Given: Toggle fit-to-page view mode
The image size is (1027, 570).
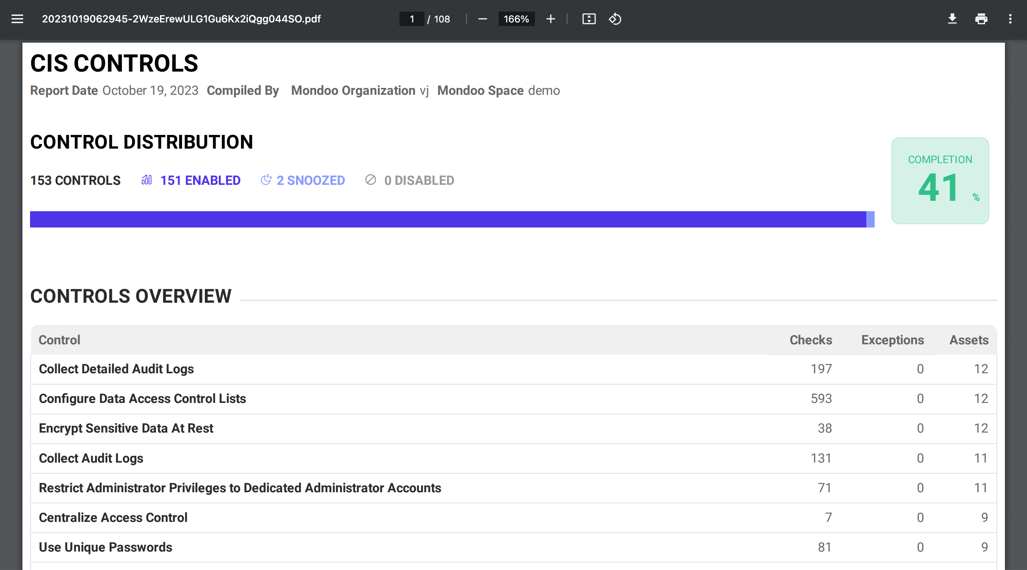Looking at the screenshot, I should pos(589,19).
